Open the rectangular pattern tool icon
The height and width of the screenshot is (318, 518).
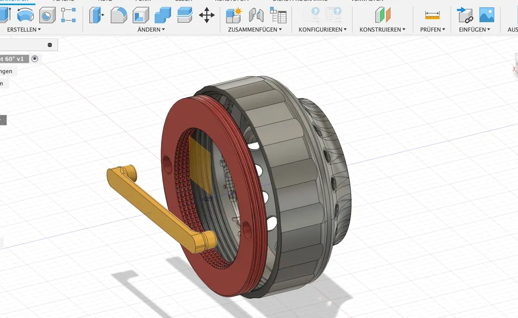pyautogui.click(x=69, y=15)
